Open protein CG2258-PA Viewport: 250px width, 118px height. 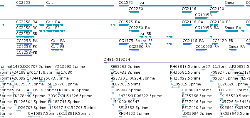pyautogui.click(x=27, y=41)
